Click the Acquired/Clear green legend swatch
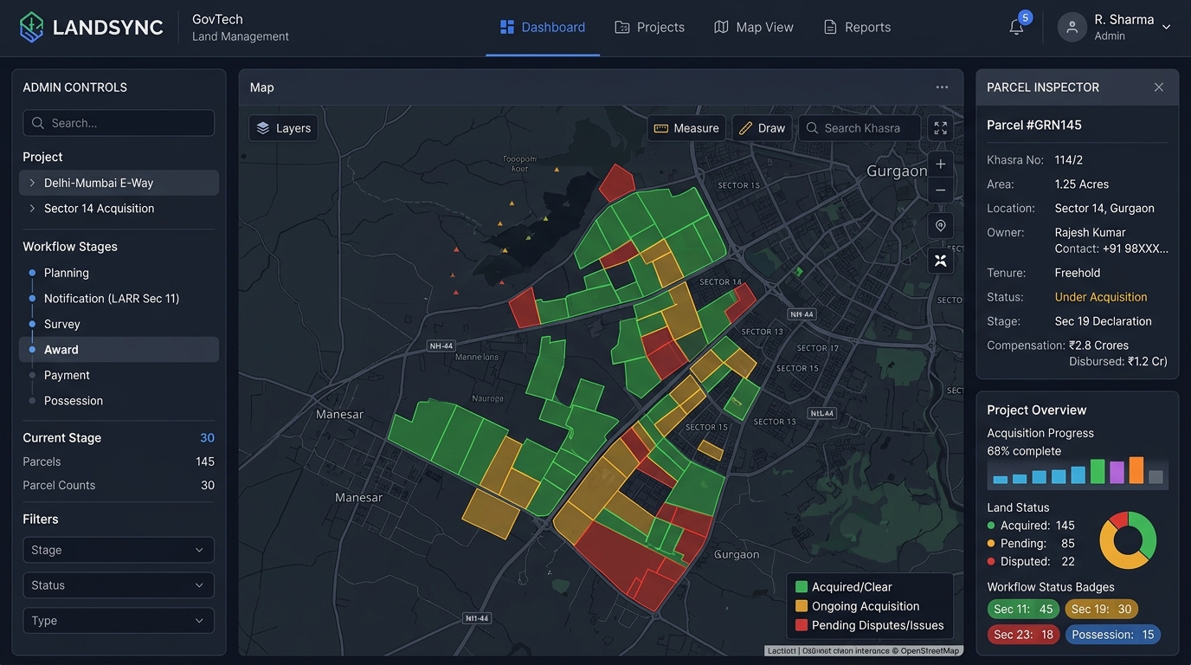The height and width of the screenshot is (665, 1191). pyautogui.click(x=801, y=587)
